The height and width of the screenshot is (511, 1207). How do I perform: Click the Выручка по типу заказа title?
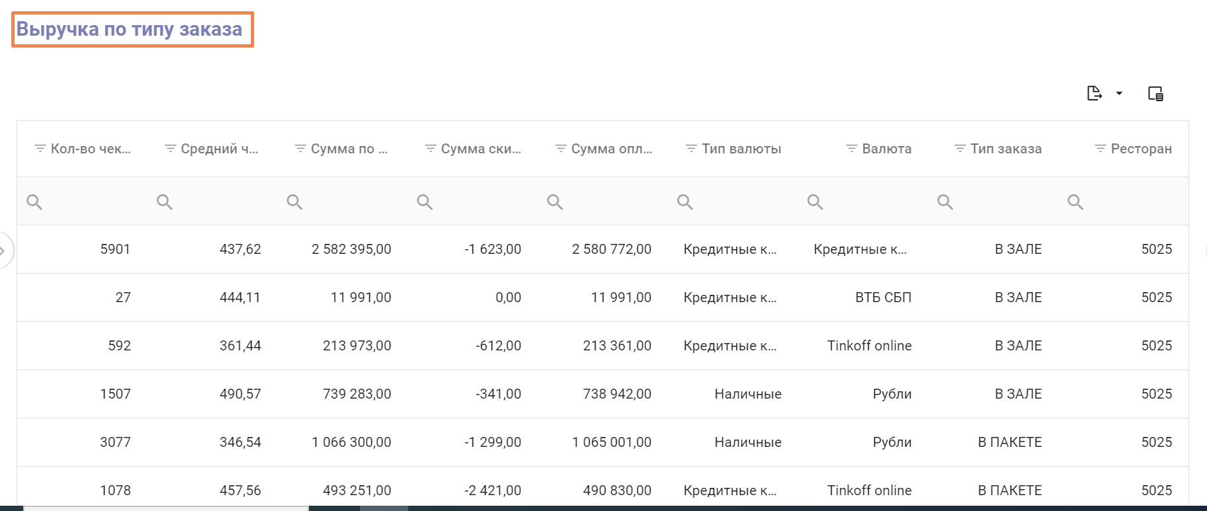click(x=130, y=29)
